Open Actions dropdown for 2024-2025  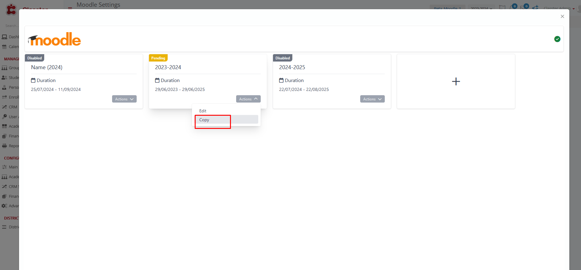click(x=372, y=99)
